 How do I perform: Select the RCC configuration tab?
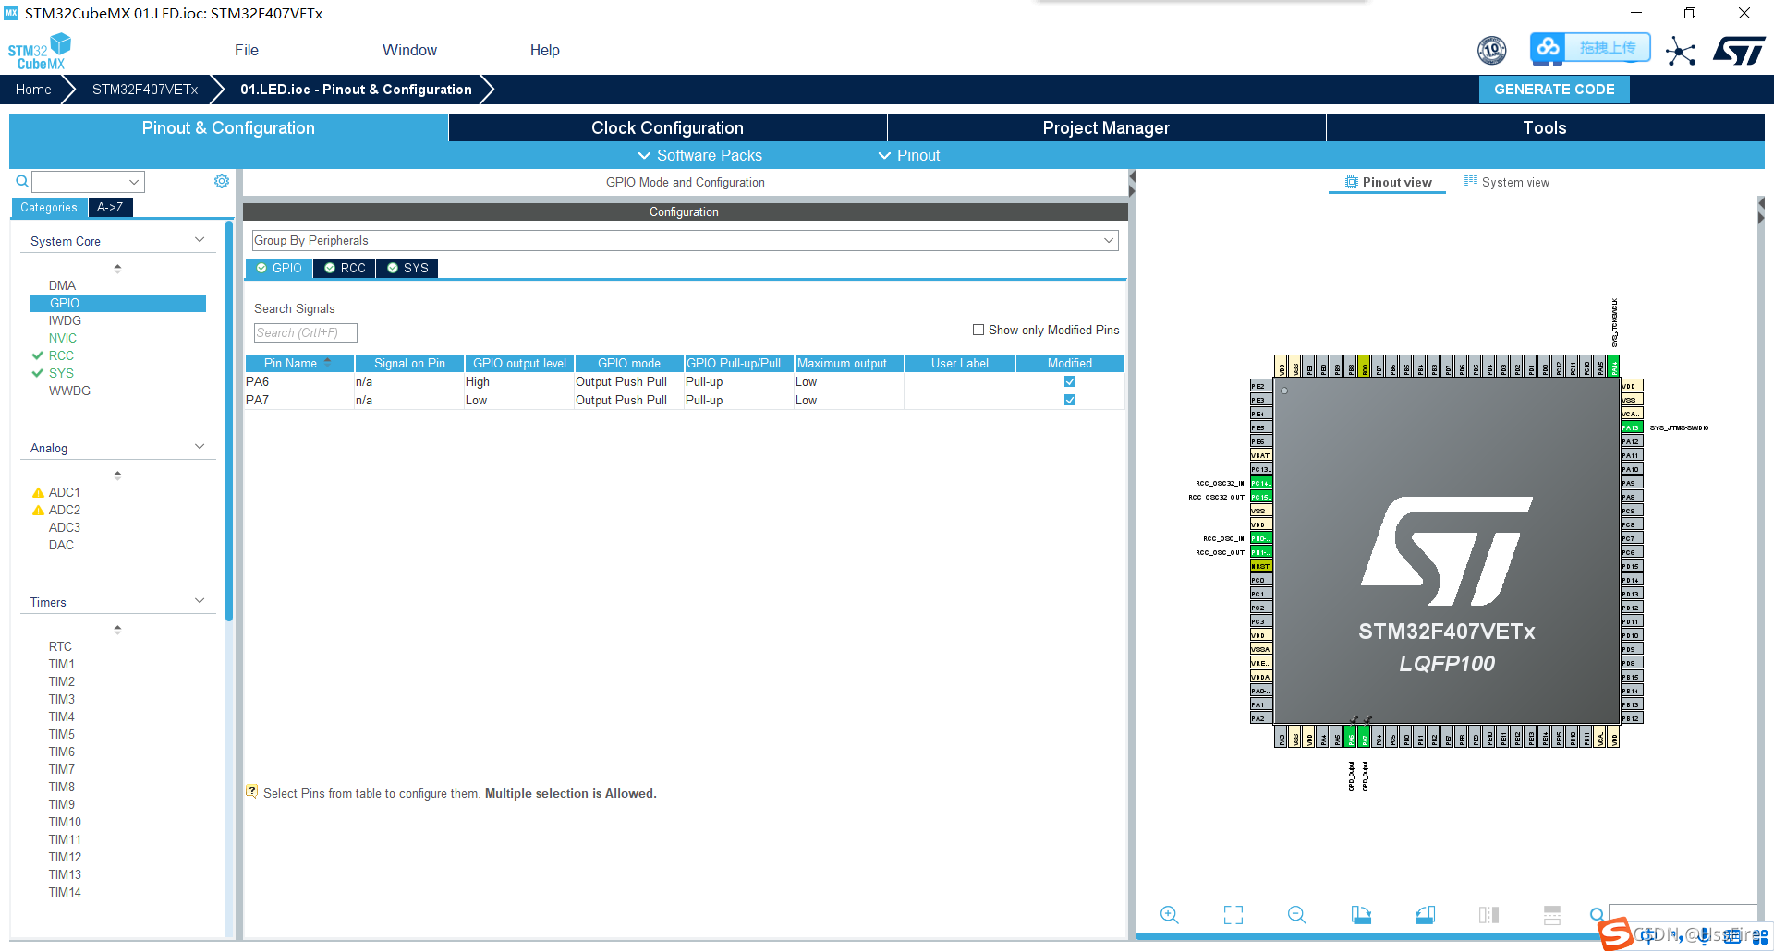click(x=345, y=268)
